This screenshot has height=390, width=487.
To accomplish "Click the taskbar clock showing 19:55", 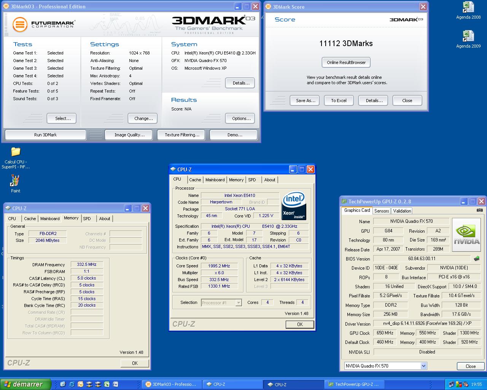I will [x=476, y=385].
